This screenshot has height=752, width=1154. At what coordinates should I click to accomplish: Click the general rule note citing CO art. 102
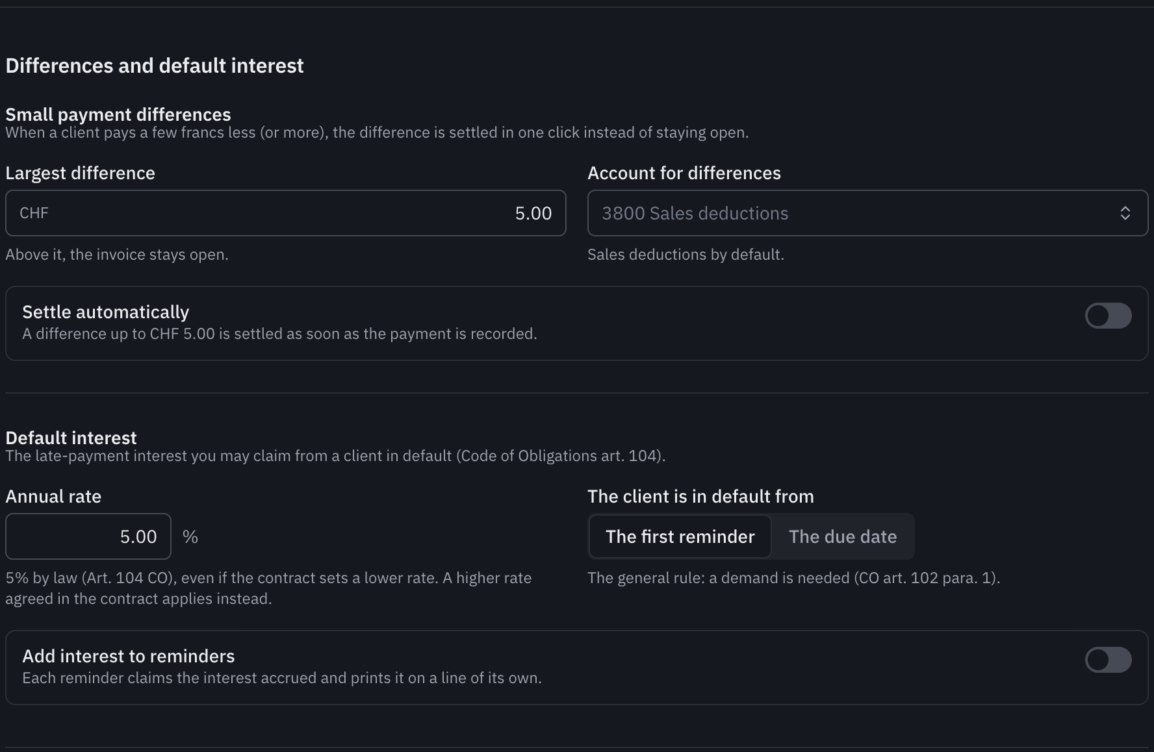793,578
